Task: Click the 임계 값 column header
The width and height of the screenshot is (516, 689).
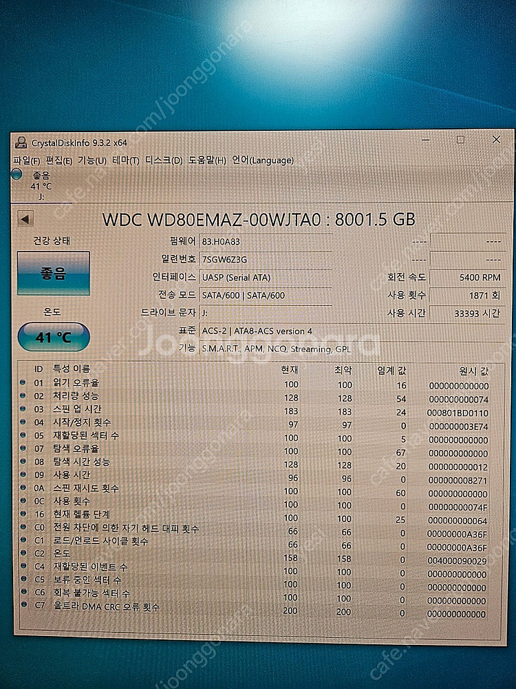Action: [x=391, y=371]
